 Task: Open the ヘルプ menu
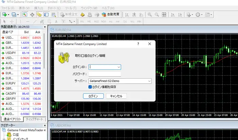(x=108, y=8)
